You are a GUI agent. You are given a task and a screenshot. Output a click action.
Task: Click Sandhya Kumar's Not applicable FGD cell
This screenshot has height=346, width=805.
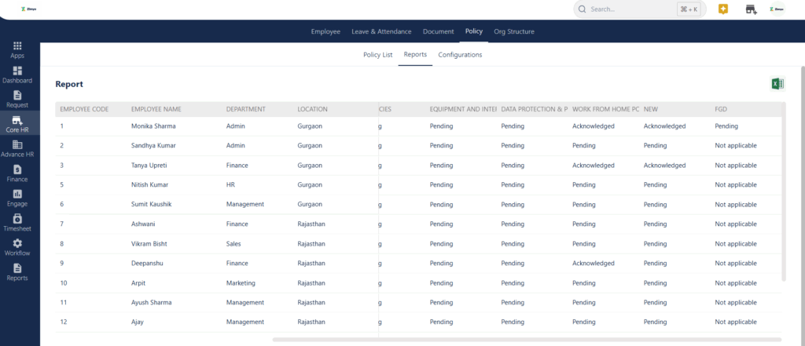click(736, 146)
